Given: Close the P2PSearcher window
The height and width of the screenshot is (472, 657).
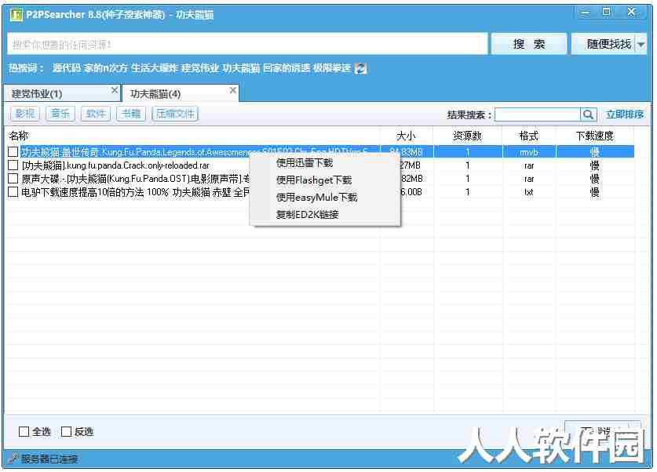Looking at the screenshot, I should coord(631,12).
